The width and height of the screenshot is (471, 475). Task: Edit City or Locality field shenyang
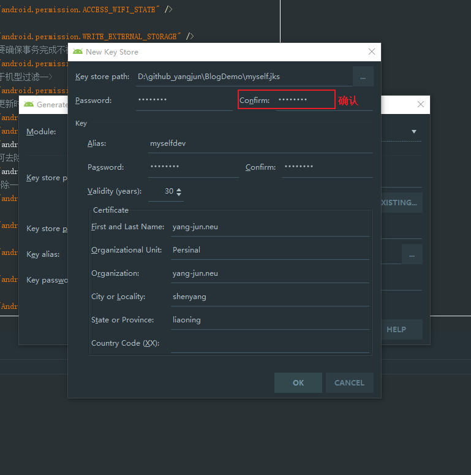(270, 297)
